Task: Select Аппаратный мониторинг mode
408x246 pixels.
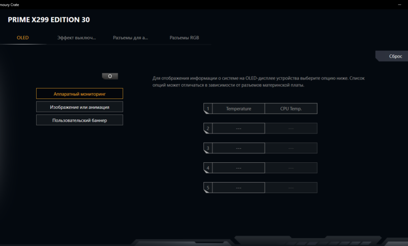Action: [x=80, y=94]
